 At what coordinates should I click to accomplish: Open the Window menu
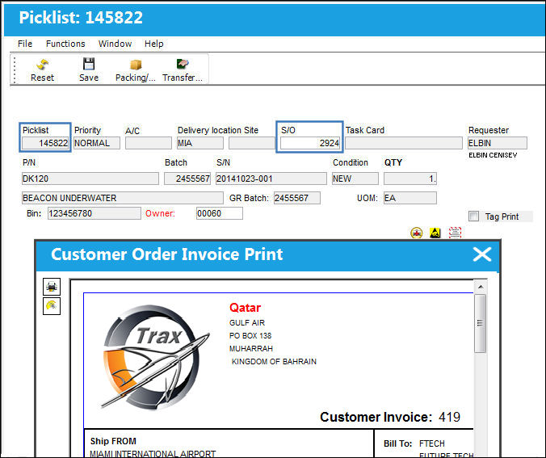tap(115, 44)
